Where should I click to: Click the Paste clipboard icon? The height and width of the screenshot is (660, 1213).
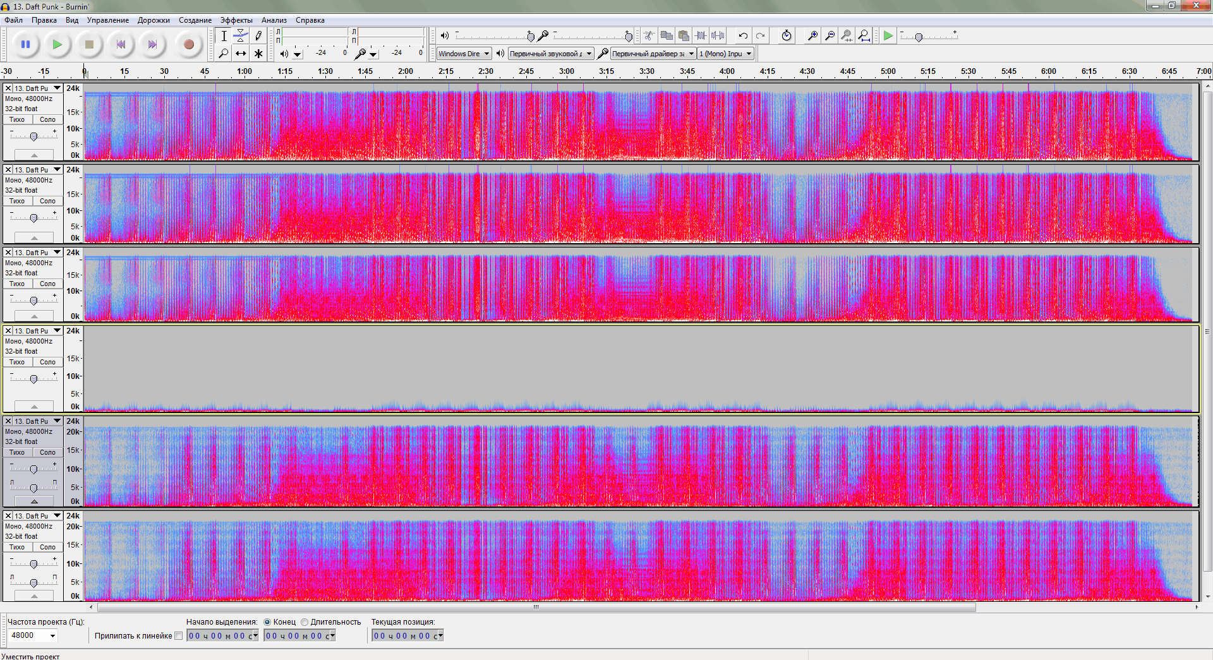[684, 36]
